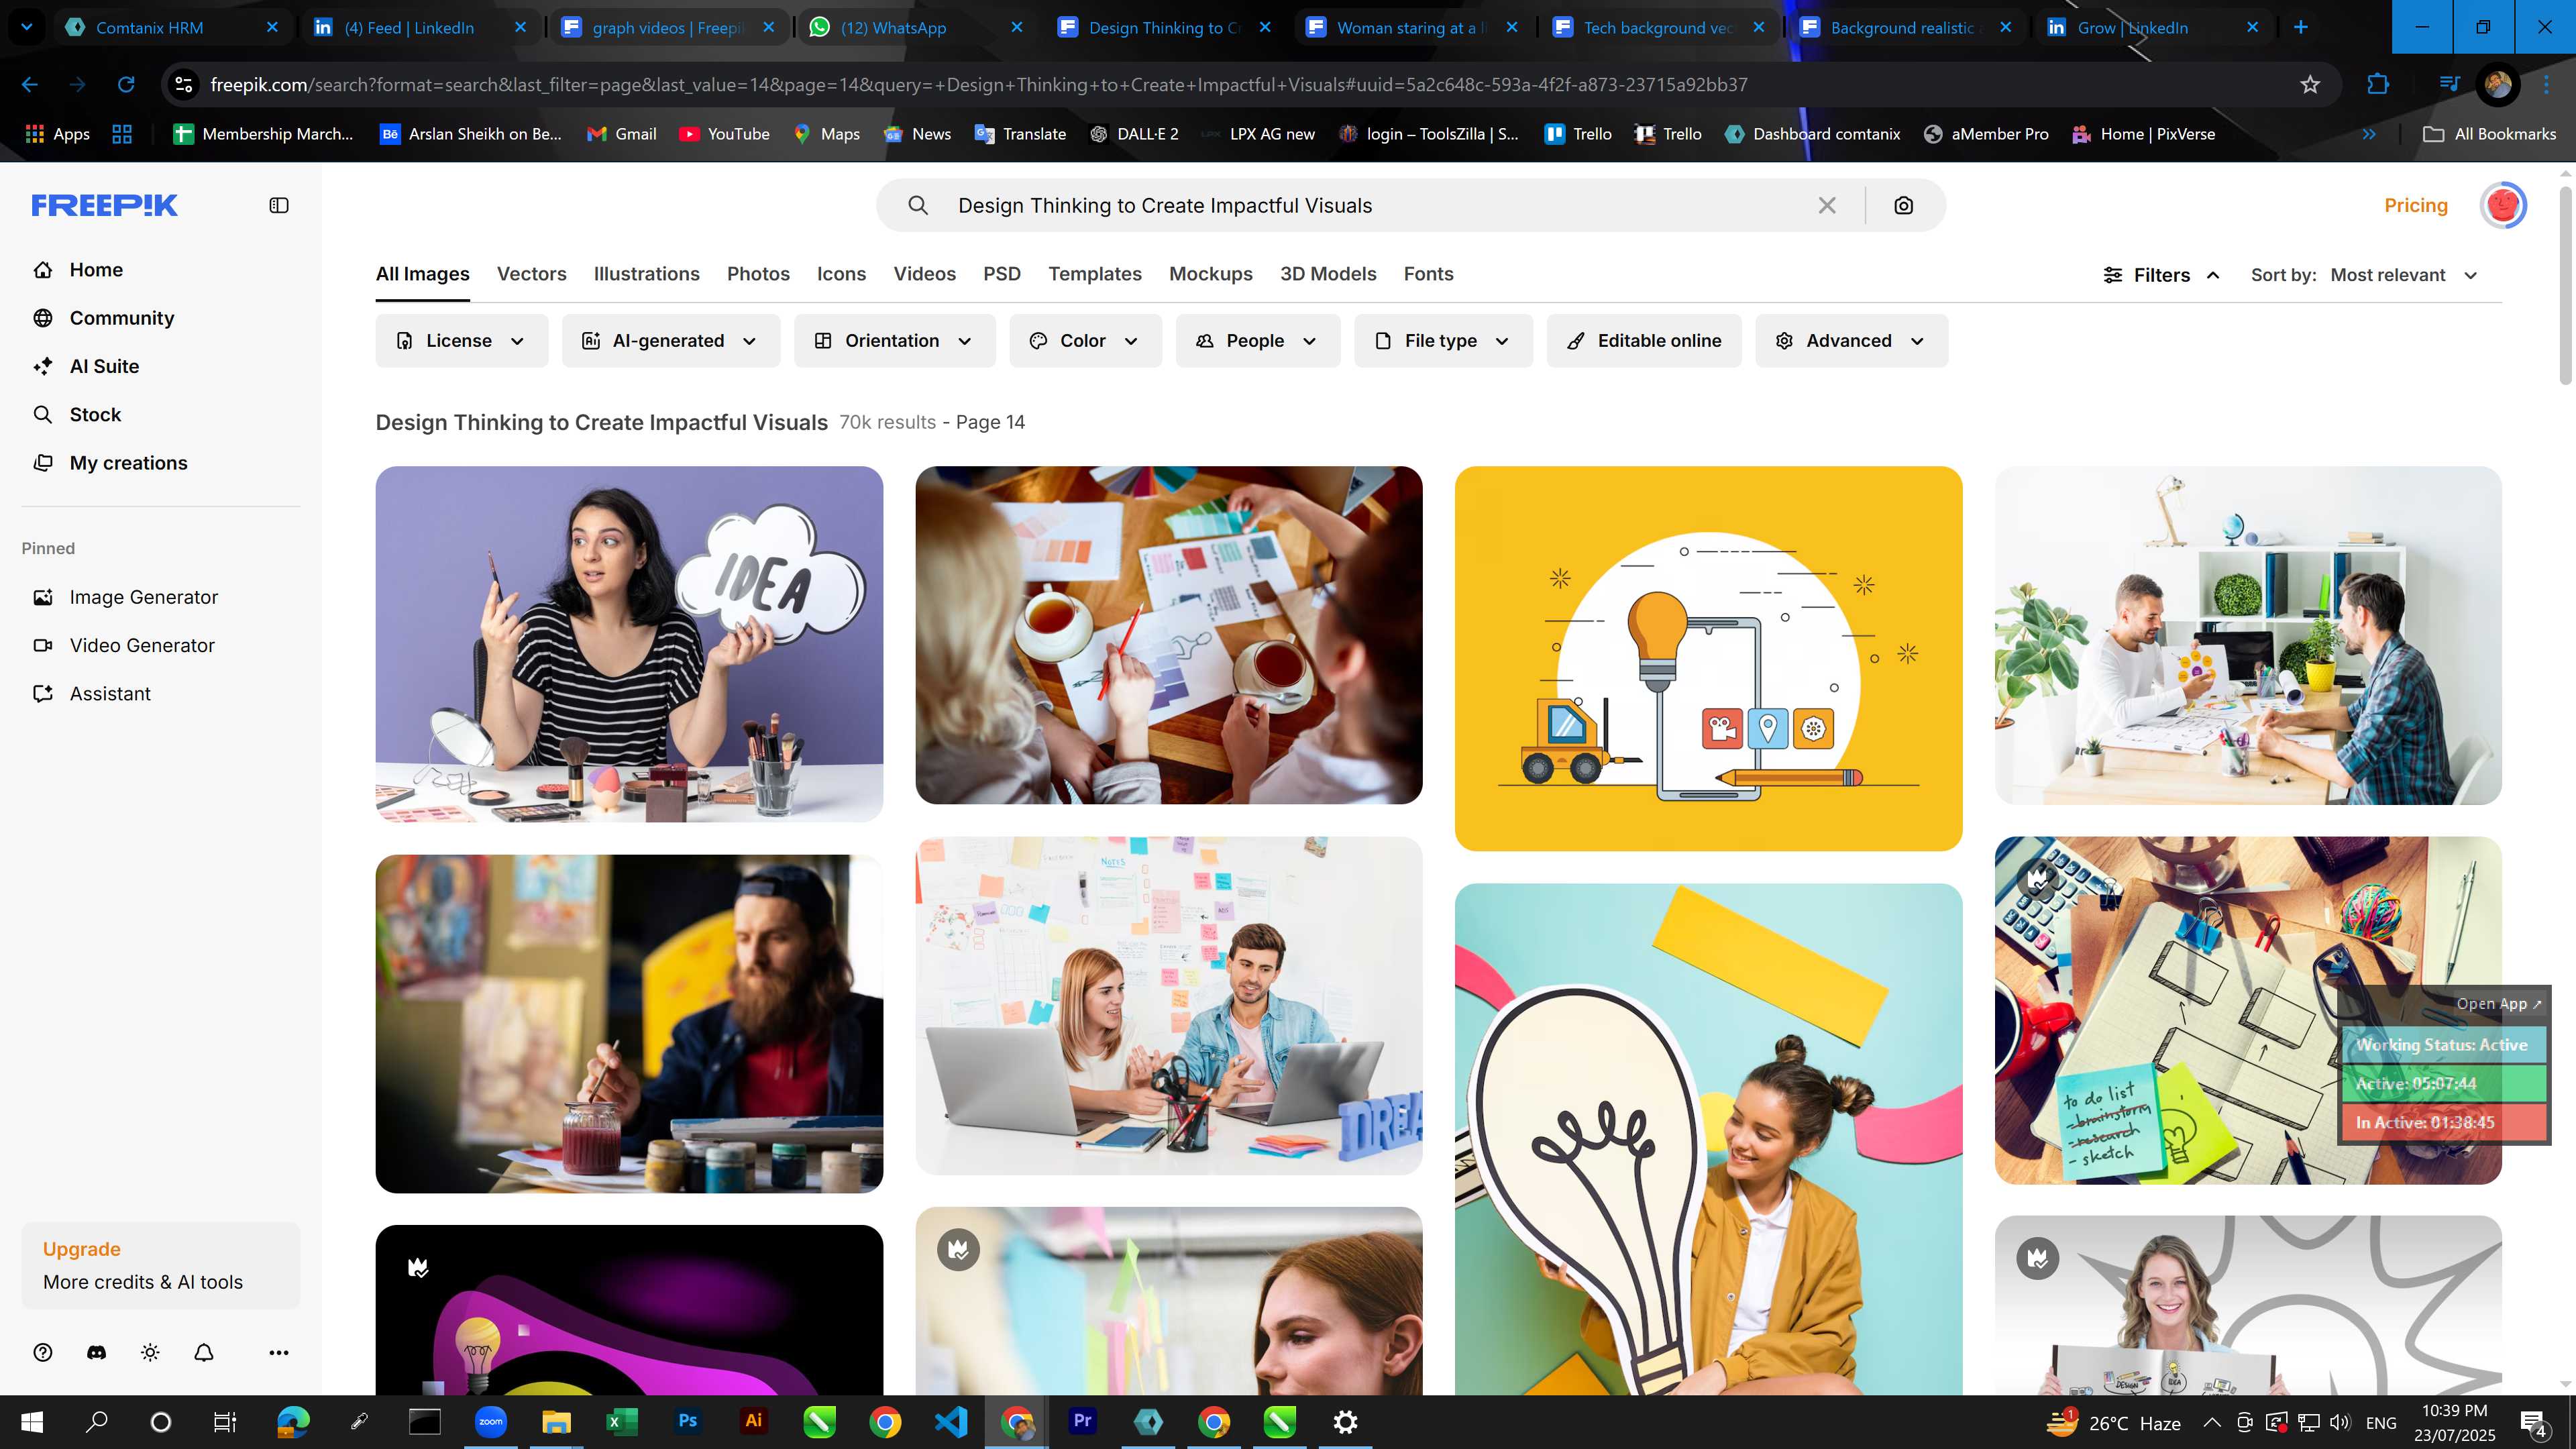Switch to the Videos tab
Screen dimensions: 2576x1449
coord(924,274)
